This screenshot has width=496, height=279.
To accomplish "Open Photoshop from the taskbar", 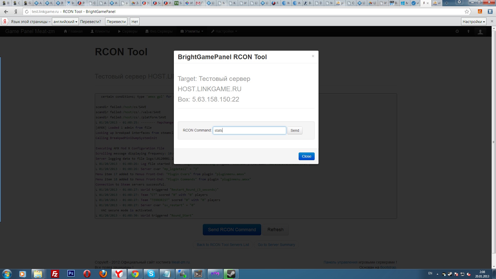I will coord(71,274).
